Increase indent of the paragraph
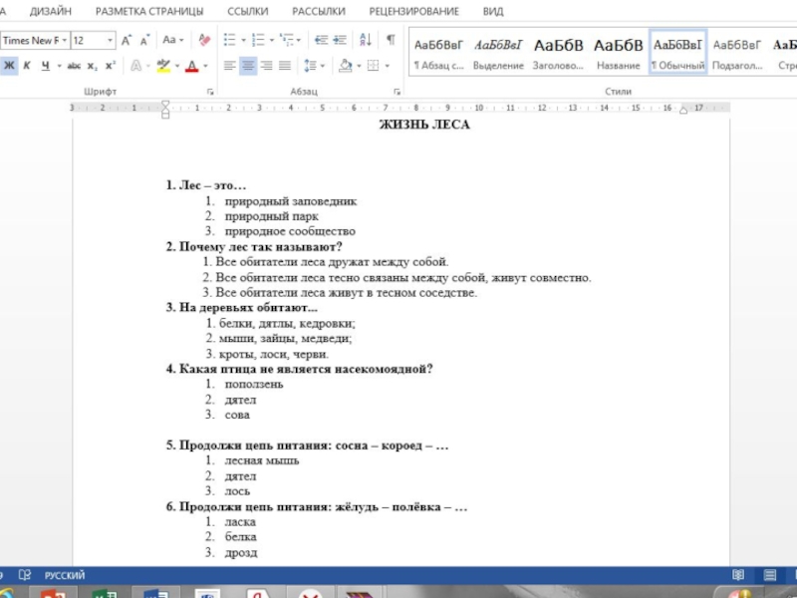The image size is (797, 598). coord(340,40)
